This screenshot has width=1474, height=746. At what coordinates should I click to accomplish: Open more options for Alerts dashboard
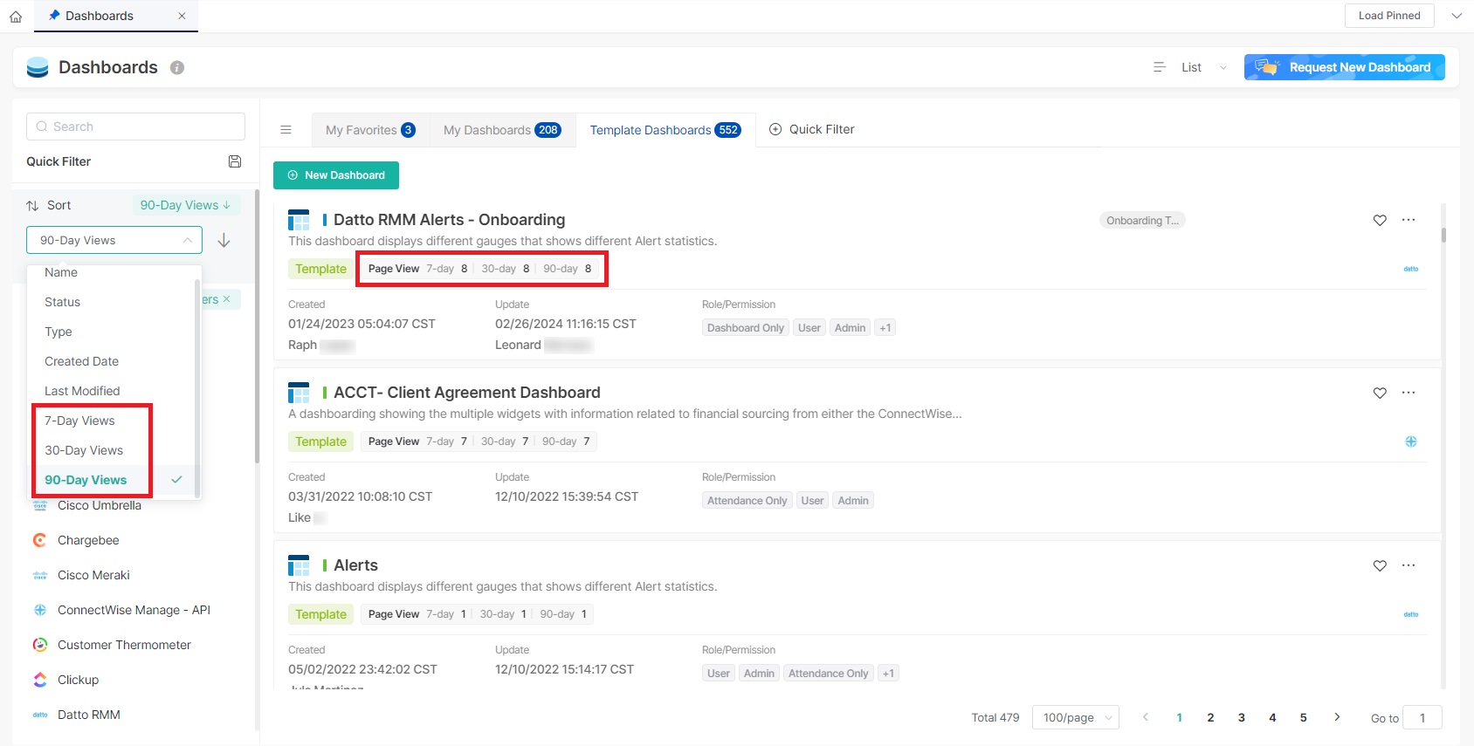(1408, 565)
